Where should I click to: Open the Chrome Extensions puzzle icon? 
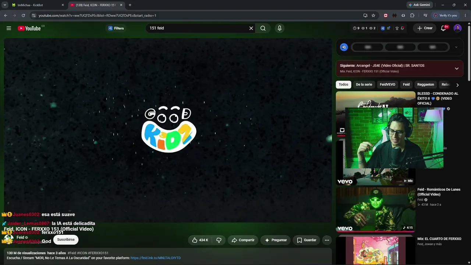coord(412,15)
